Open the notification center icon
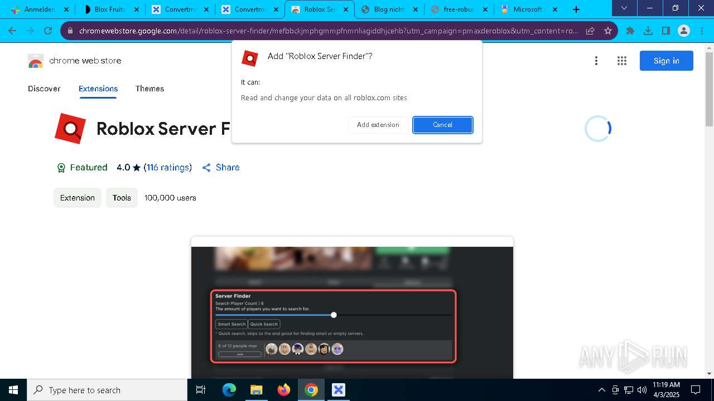This screenshot has height=401, width=714. pos(696,390)
